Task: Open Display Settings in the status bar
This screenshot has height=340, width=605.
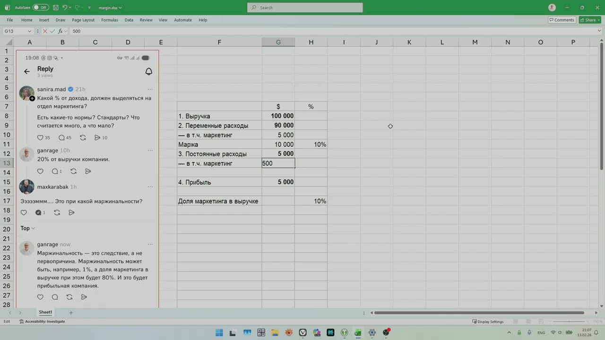Action: click(488, 322)
